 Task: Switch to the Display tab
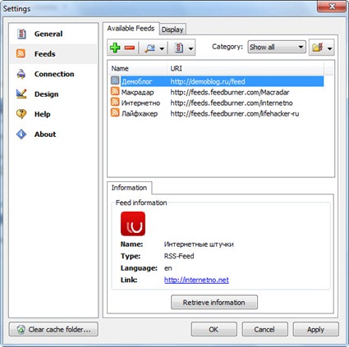[x=172, y=30]
